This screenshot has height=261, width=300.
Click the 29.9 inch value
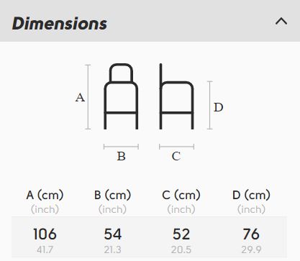click(251, 249)
